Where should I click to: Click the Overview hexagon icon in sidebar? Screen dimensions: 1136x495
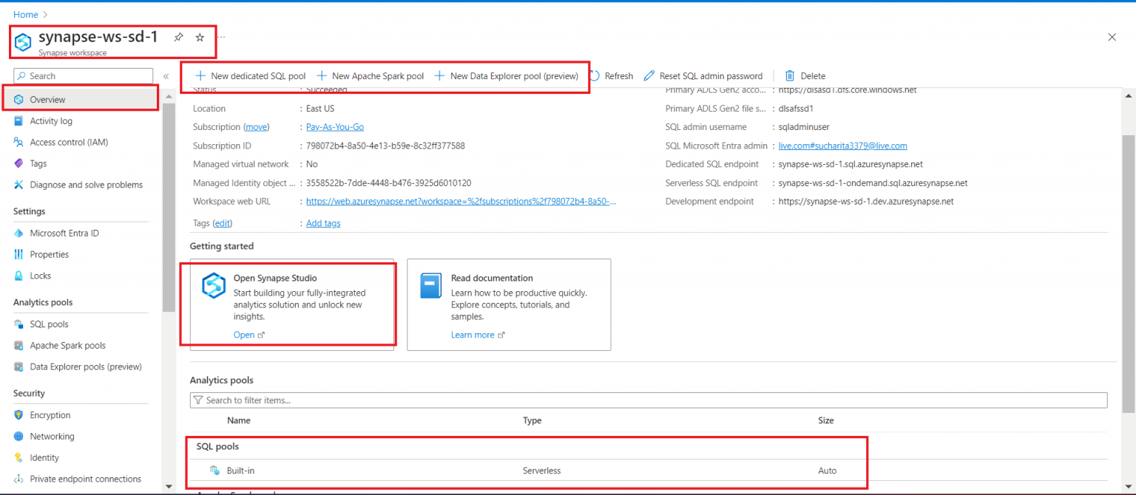pyautogui.click(x=18, y=99)
